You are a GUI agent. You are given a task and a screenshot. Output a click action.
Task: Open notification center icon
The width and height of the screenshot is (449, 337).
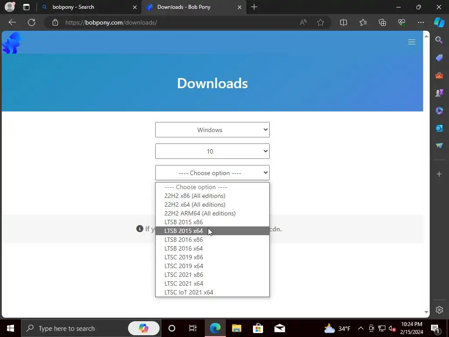435,328
